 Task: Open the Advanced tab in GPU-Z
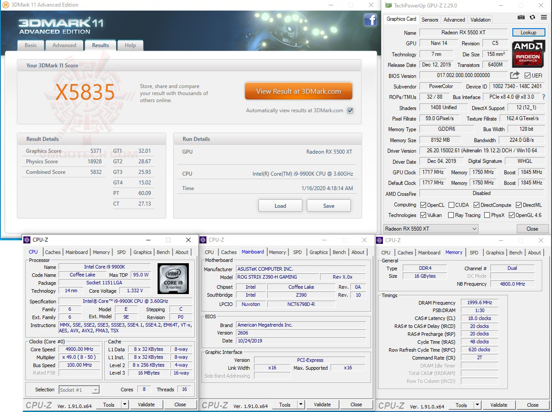pyautogui.click(x=454, y=20)
